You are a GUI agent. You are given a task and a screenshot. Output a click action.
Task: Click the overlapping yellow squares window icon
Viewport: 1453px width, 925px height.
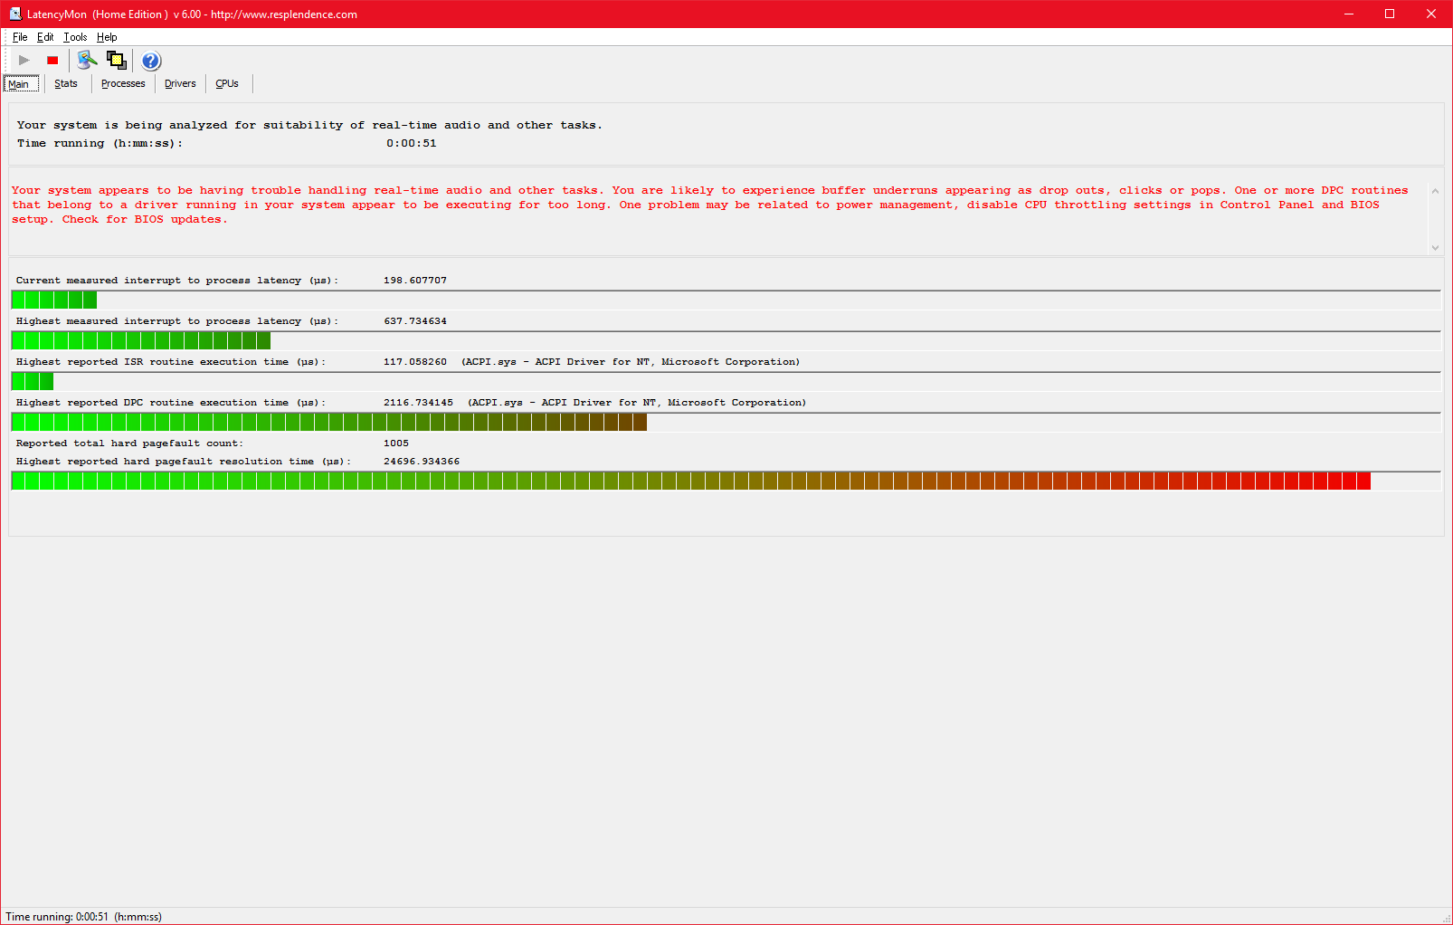coord(117,61)
